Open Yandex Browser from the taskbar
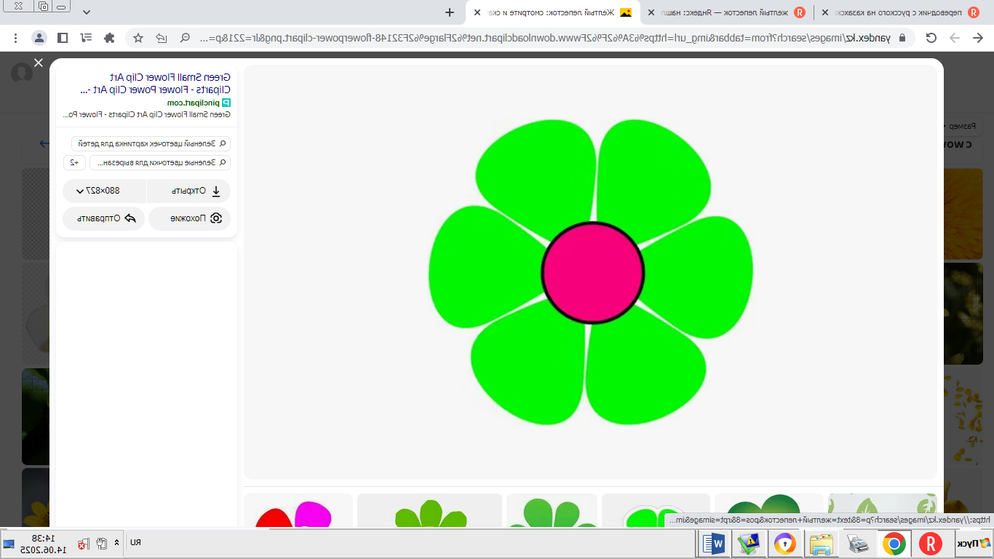 (931, 544)
